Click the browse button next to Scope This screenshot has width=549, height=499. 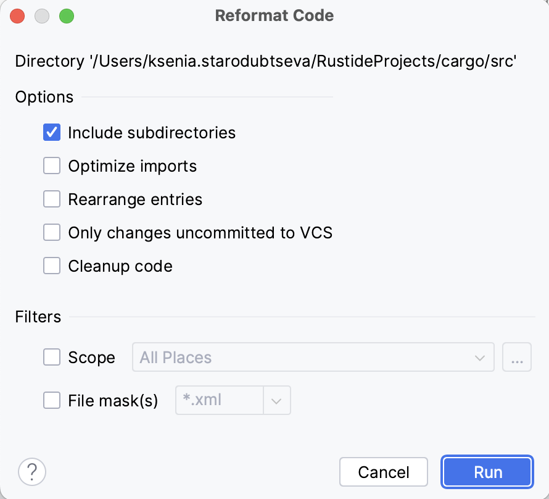coord(517,357)
